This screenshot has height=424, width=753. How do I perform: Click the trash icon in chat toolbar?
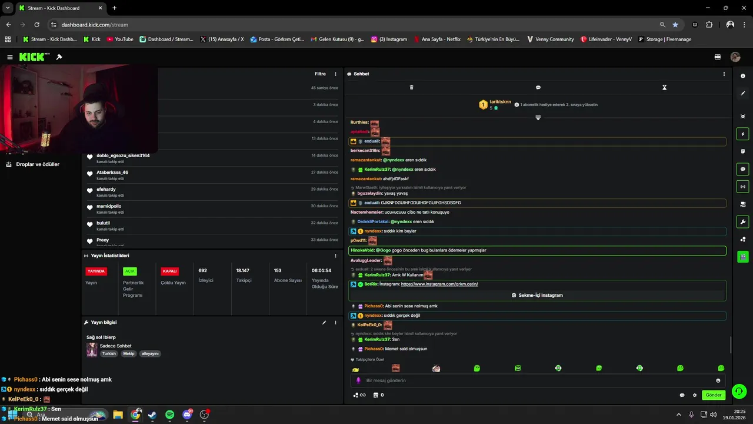(x=411, y=87)
